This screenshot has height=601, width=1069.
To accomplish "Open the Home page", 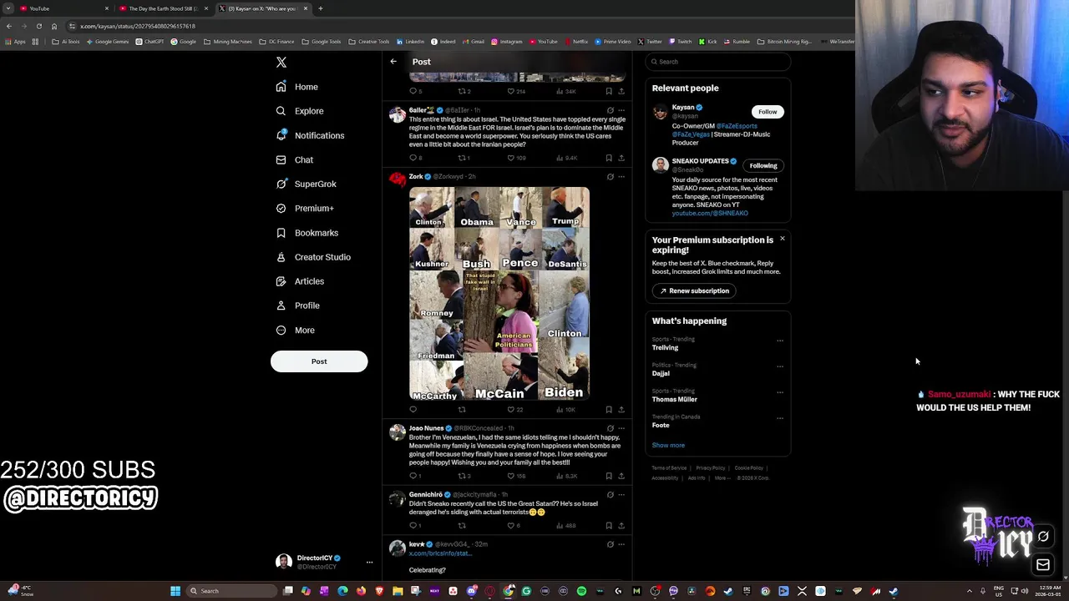I will click(x=297, y=87).
